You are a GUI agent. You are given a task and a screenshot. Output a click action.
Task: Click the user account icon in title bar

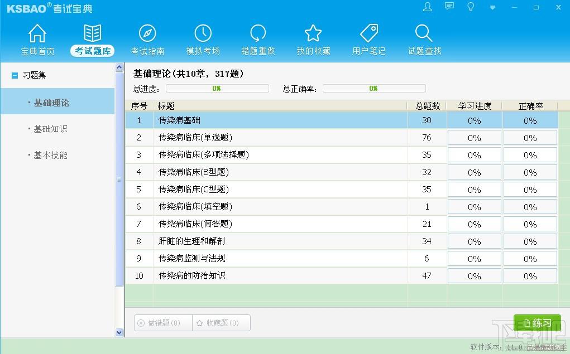pyautogui.click(x=428, y=7)
